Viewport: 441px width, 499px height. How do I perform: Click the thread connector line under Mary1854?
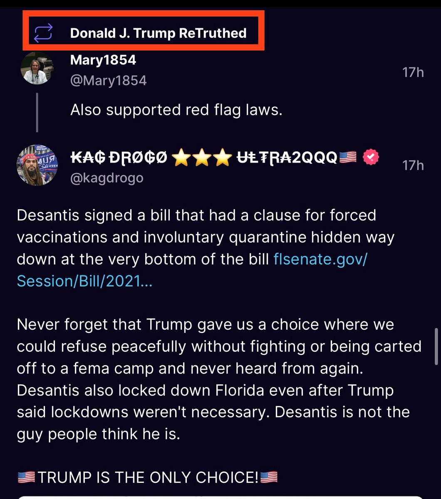click(37, 112)
